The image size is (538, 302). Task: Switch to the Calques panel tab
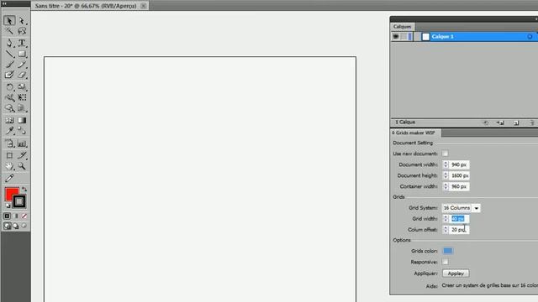[402, 27]
